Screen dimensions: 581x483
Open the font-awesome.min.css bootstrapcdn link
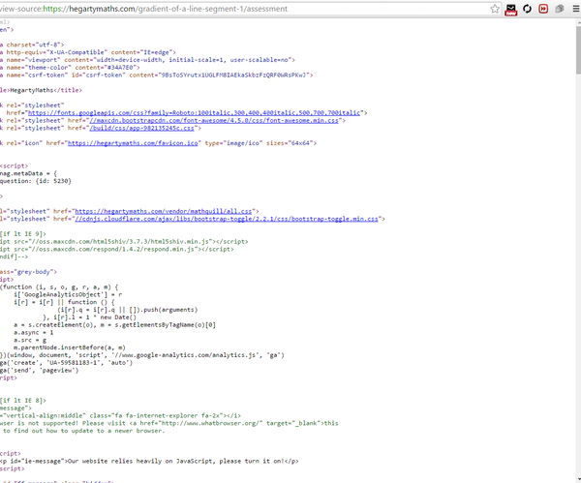[214, 120]
